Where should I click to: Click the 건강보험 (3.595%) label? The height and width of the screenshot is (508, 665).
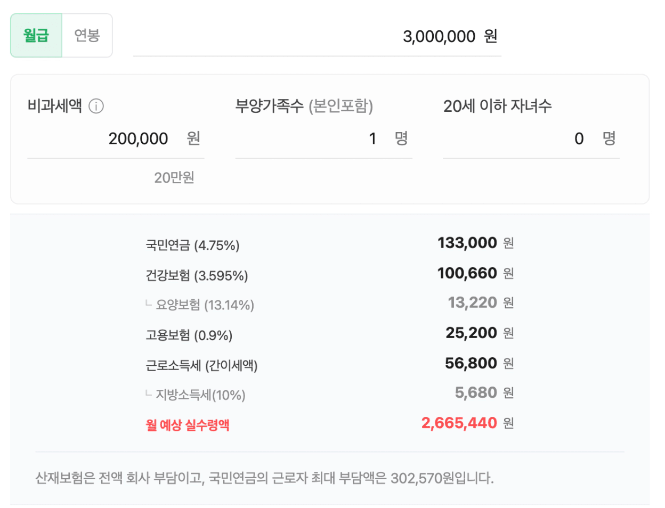click(197, 275)
